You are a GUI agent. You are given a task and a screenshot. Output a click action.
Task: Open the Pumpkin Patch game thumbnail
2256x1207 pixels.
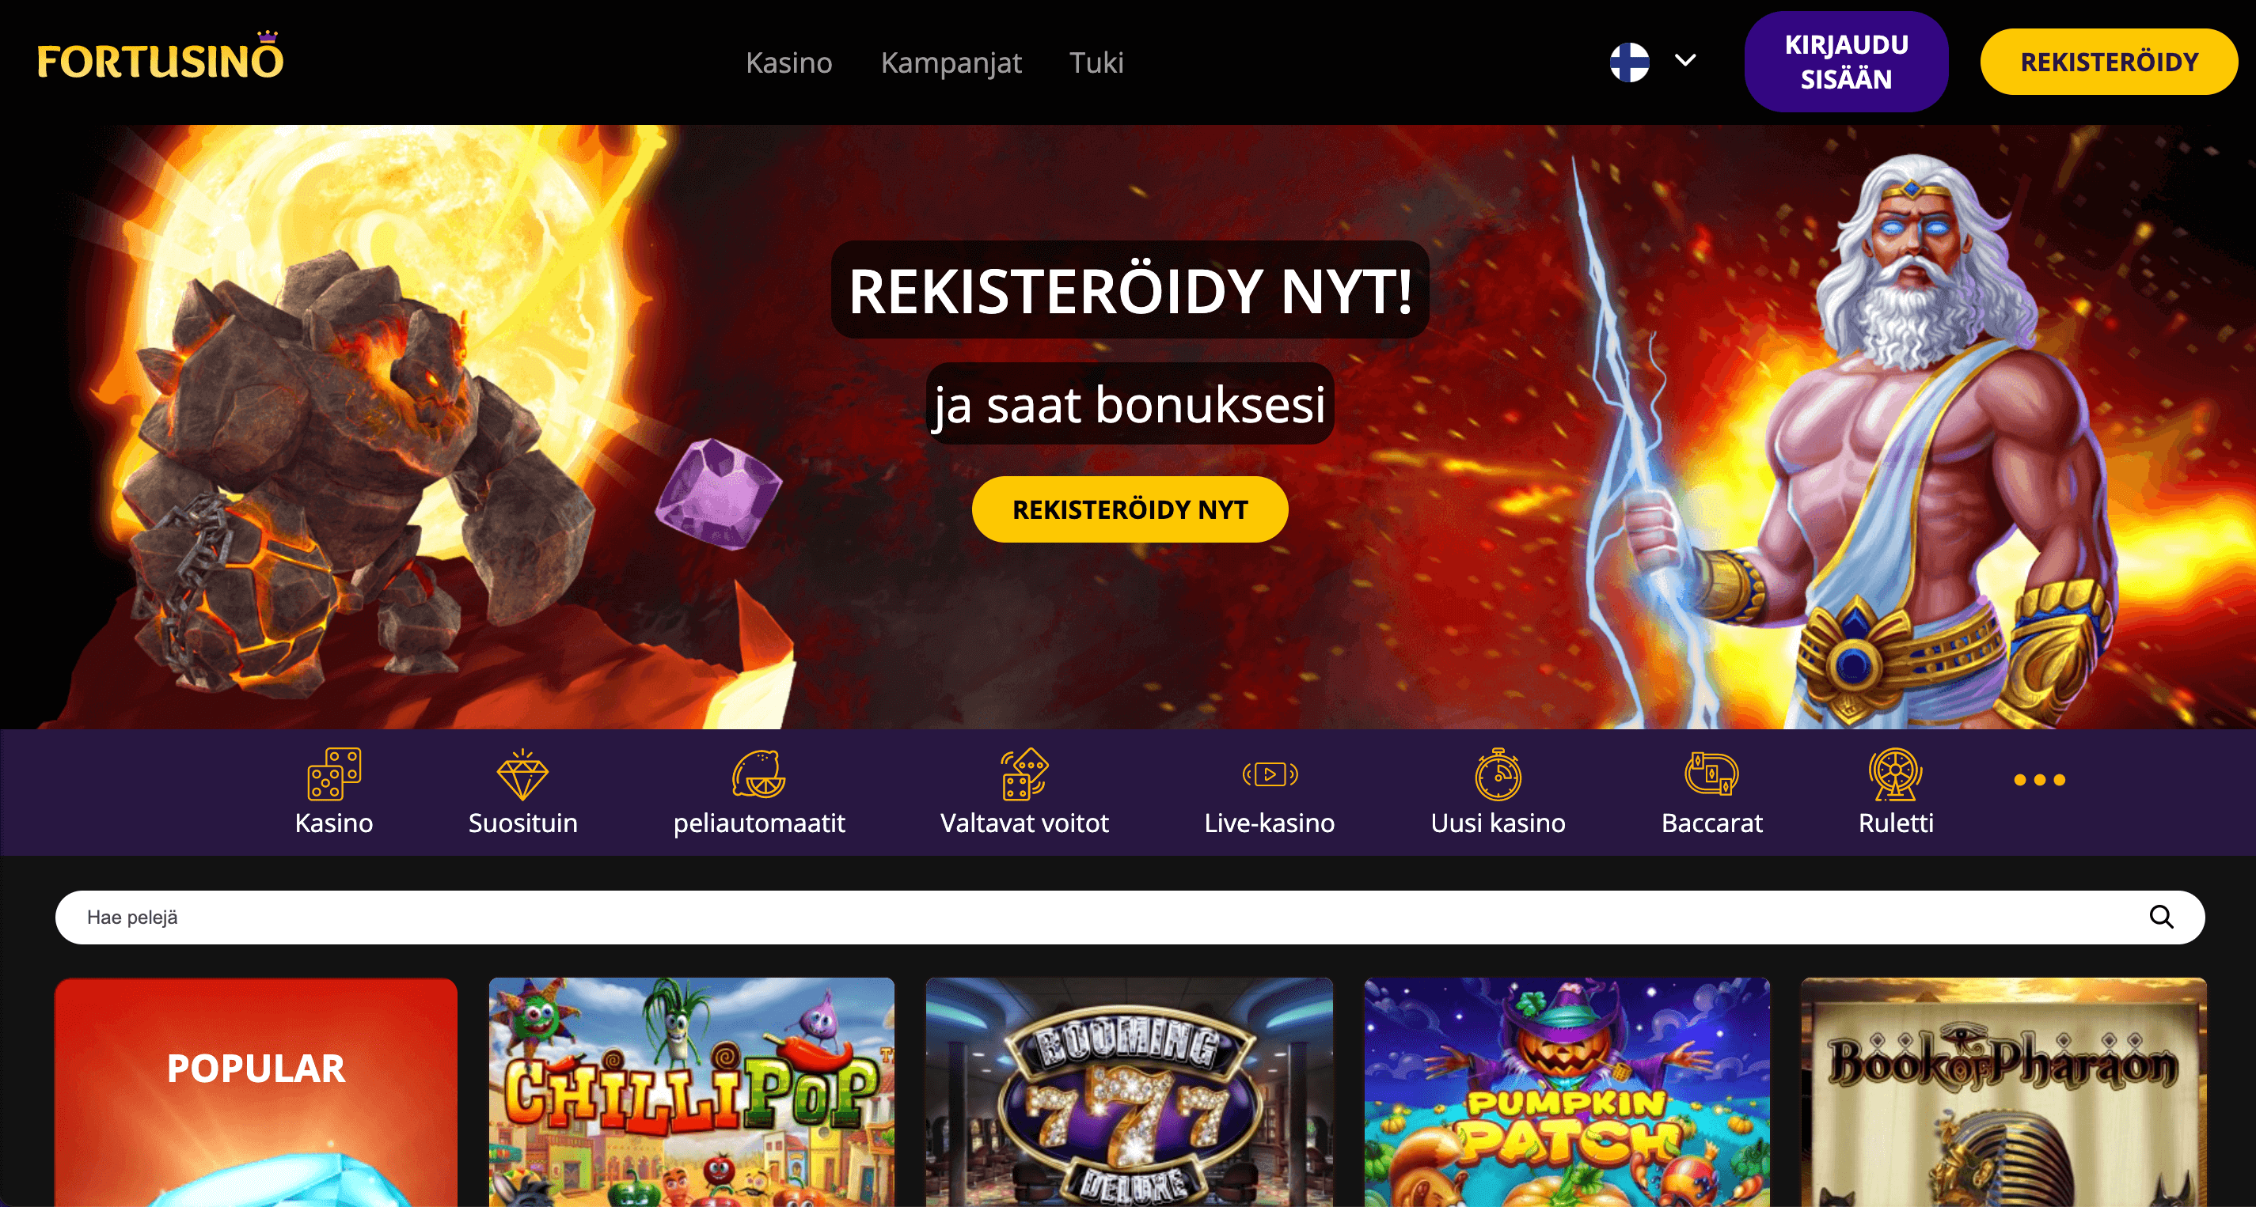(1567, 1092)
